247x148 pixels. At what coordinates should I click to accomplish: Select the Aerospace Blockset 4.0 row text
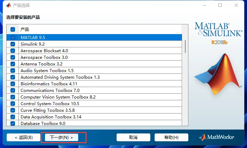pos(44,50)
